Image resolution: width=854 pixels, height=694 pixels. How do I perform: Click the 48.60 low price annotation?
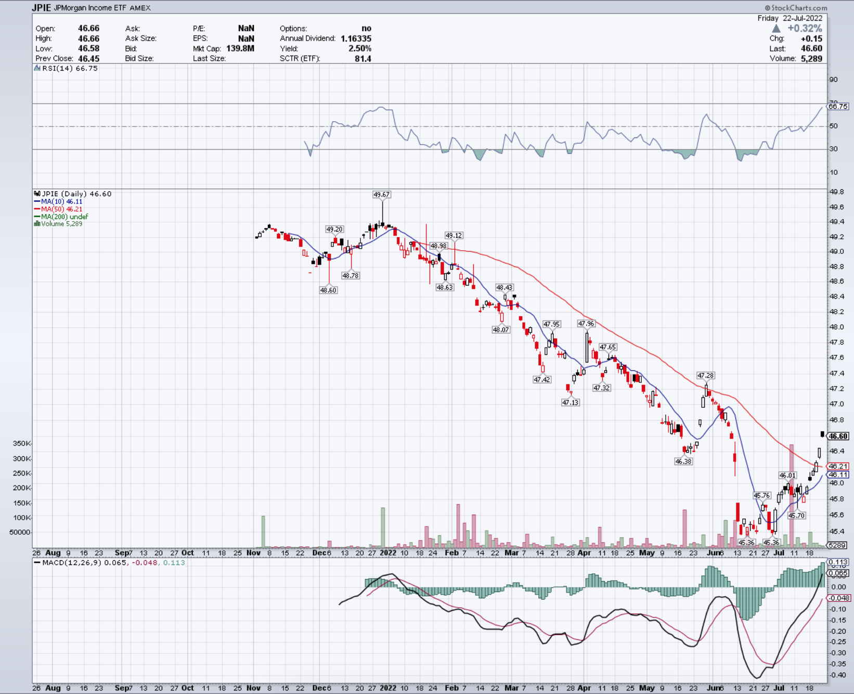tap(328, 290)
